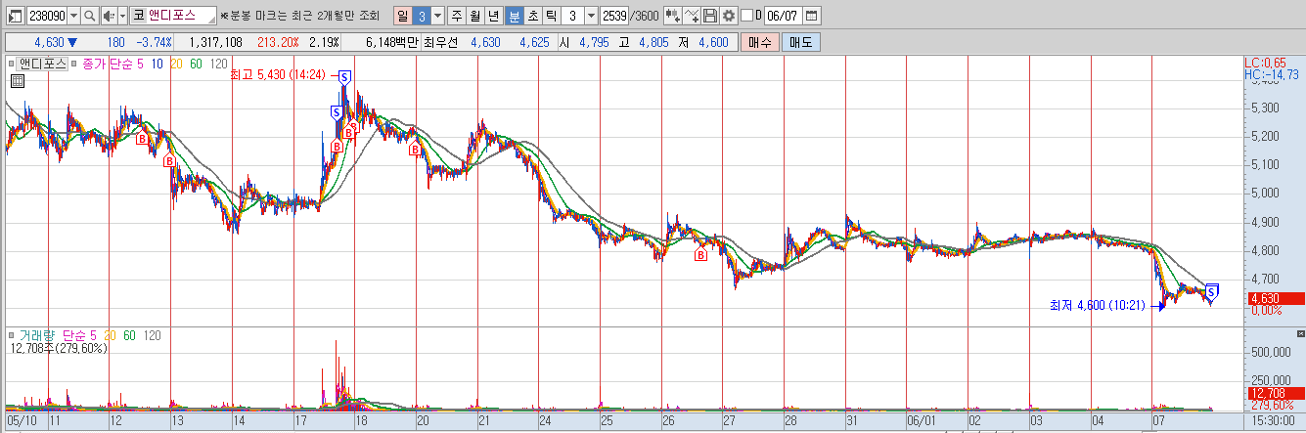Viewport: 1306px width, 433px height.
Task: Toggle the D checkbox
Action: (746, 16)
